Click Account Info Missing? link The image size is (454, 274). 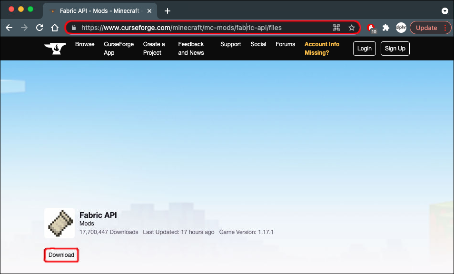(x=322, y=49)
